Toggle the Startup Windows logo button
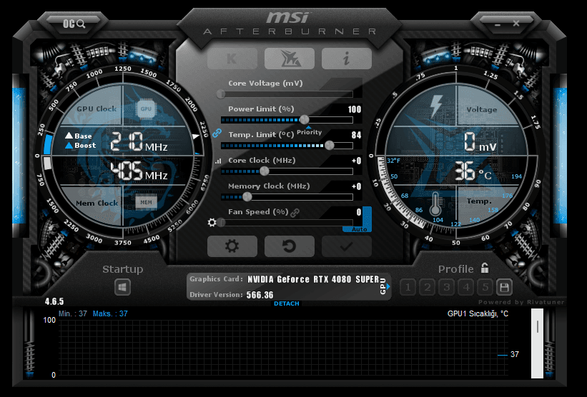The width and height of the screenshot is (587, 397). coord(123,287)
